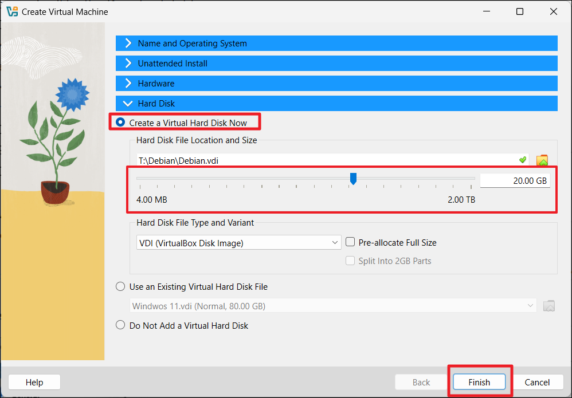Select Create a Virtual Hard Disk Now
572x398 pixels.
point(120,121)
